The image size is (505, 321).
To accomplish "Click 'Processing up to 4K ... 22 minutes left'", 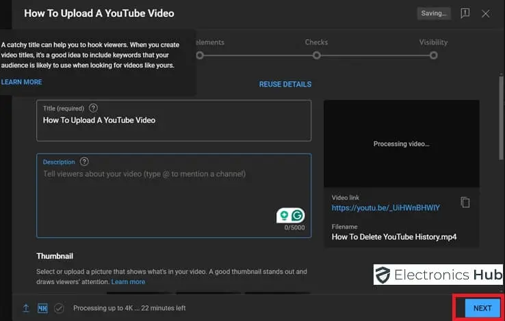I will (x=129, y=308).
